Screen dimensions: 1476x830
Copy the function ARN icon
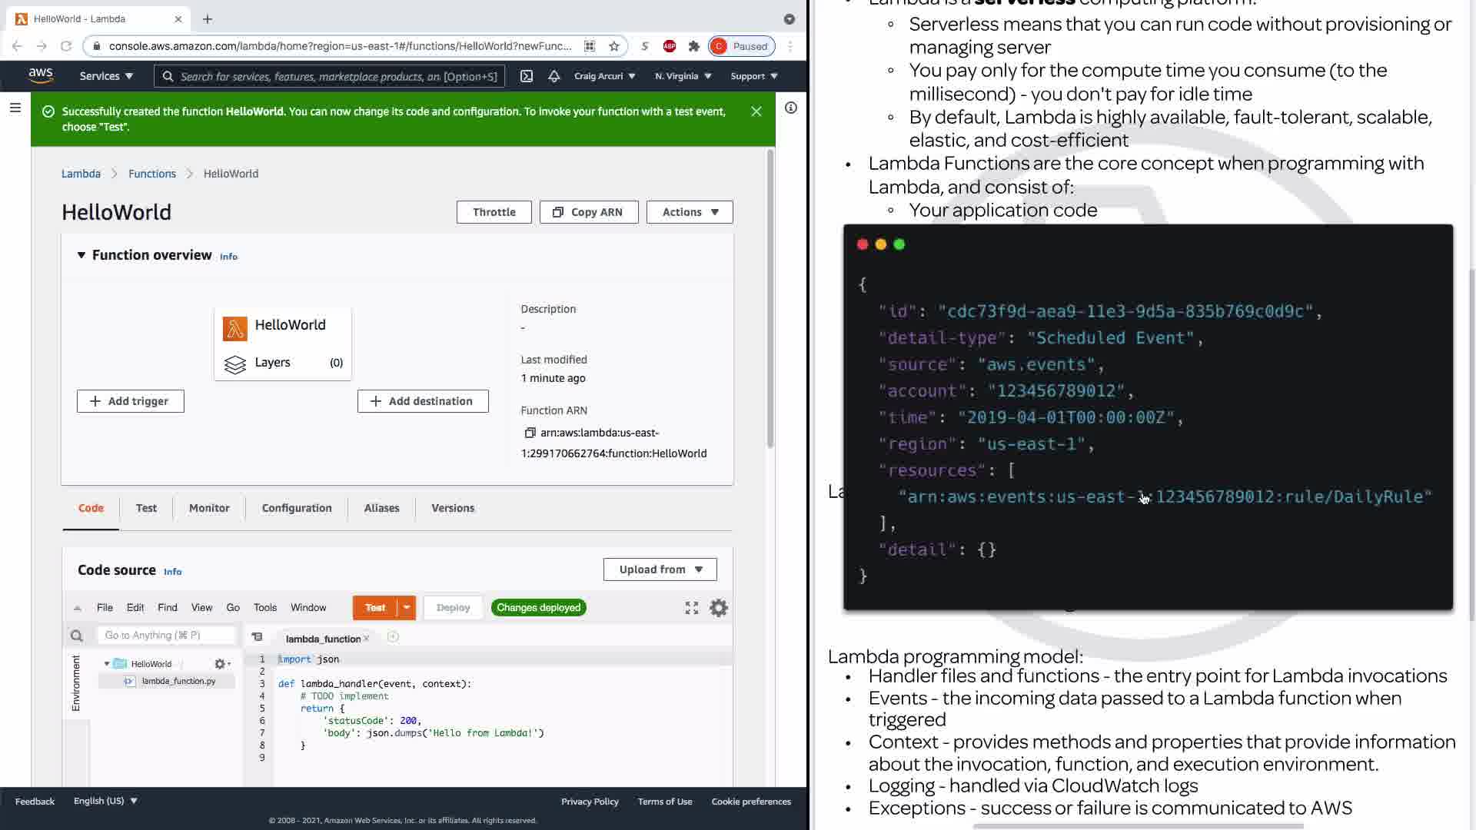tap(530, 433)
